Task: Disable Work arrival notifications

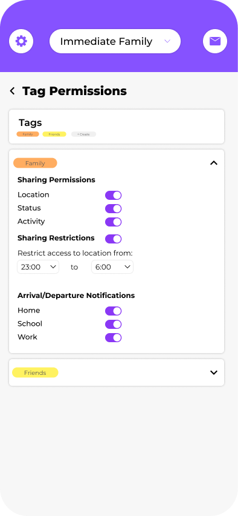Action: [113, 337]
